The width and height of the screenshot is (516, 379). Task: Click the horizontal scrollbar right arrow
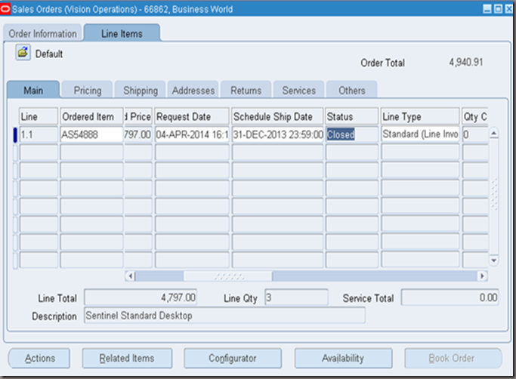(483, 276)
